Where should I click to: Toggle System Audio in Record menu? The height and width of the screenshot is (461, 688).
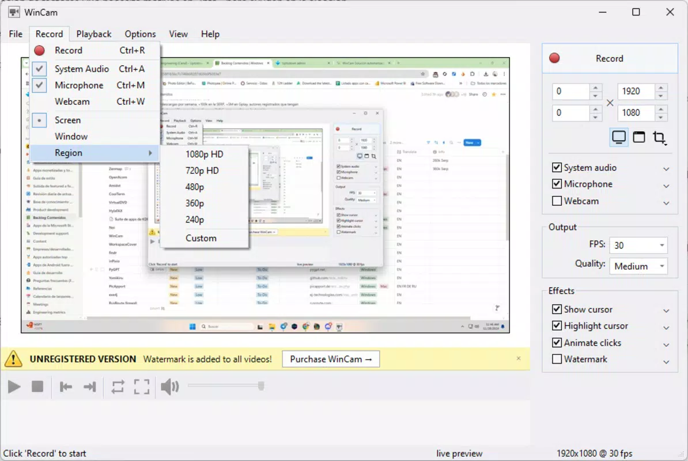pos(95,69)
